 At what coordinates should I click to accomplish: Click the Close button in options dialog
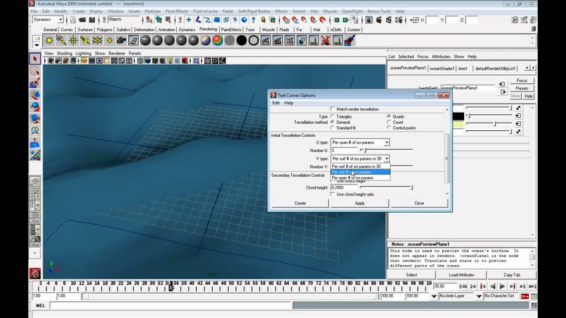(x=419, y=203)
